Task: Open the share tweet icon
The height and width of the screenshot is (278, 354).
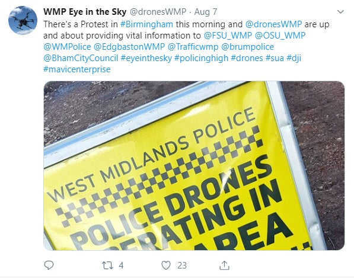Action: pos(224,265)
